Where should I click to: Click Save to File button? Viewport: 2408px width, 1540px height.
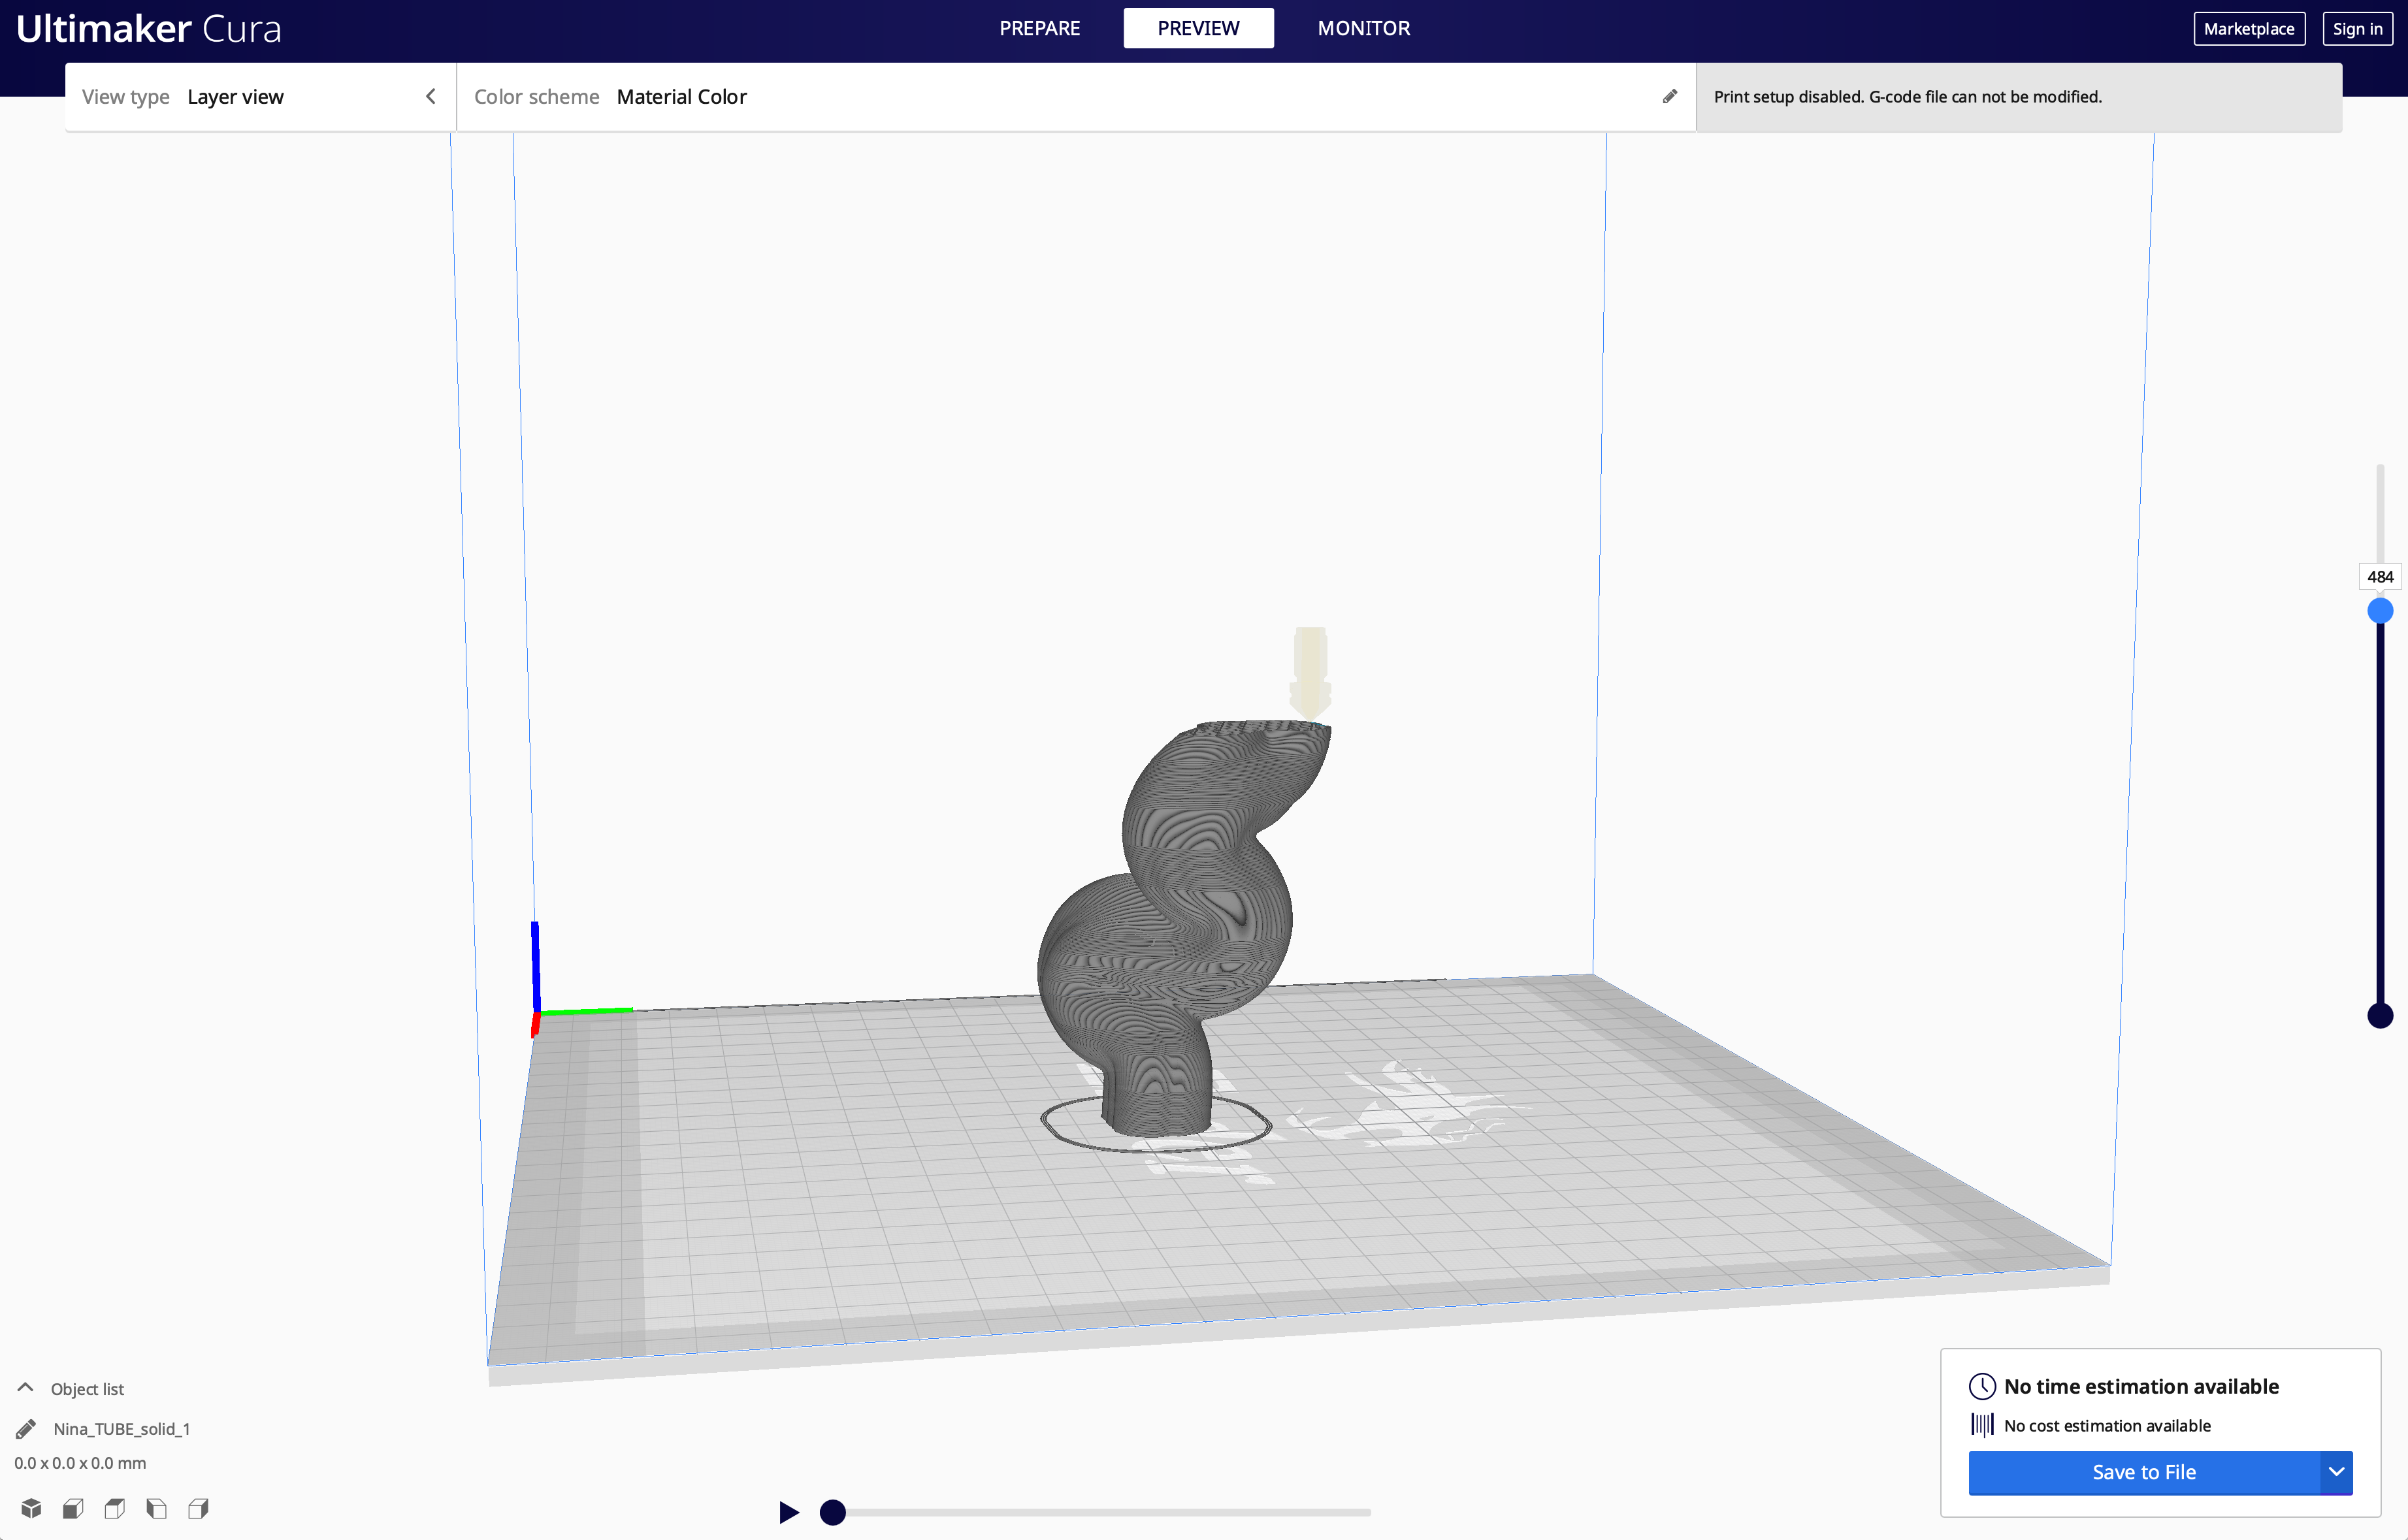tap(2144, 1472)
